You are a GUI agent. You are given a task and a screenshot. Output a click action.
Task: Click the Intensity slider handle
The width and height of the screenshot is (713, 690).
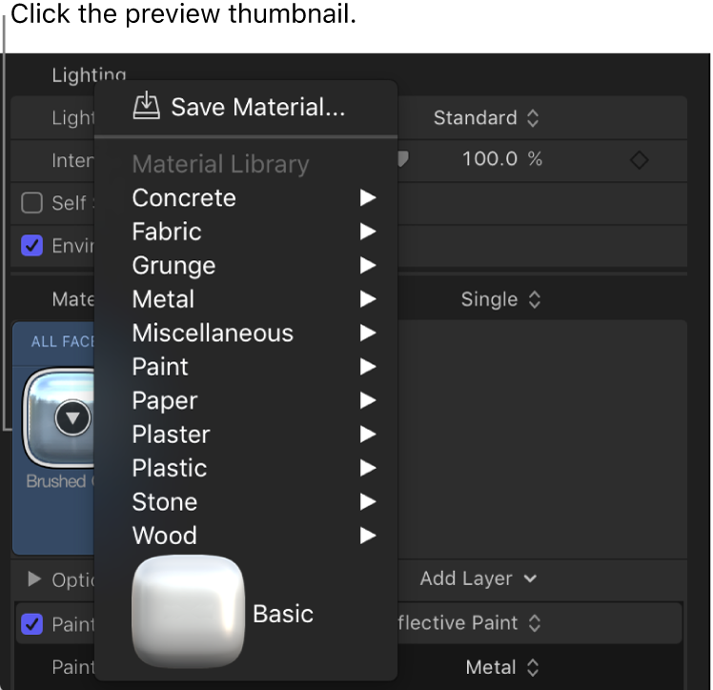402,158
